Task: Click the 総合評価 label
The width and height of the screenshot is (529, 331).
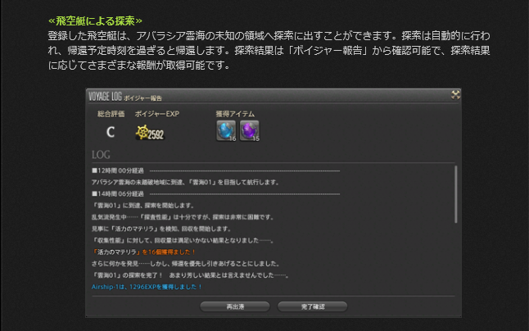Action: click(111, 114)
